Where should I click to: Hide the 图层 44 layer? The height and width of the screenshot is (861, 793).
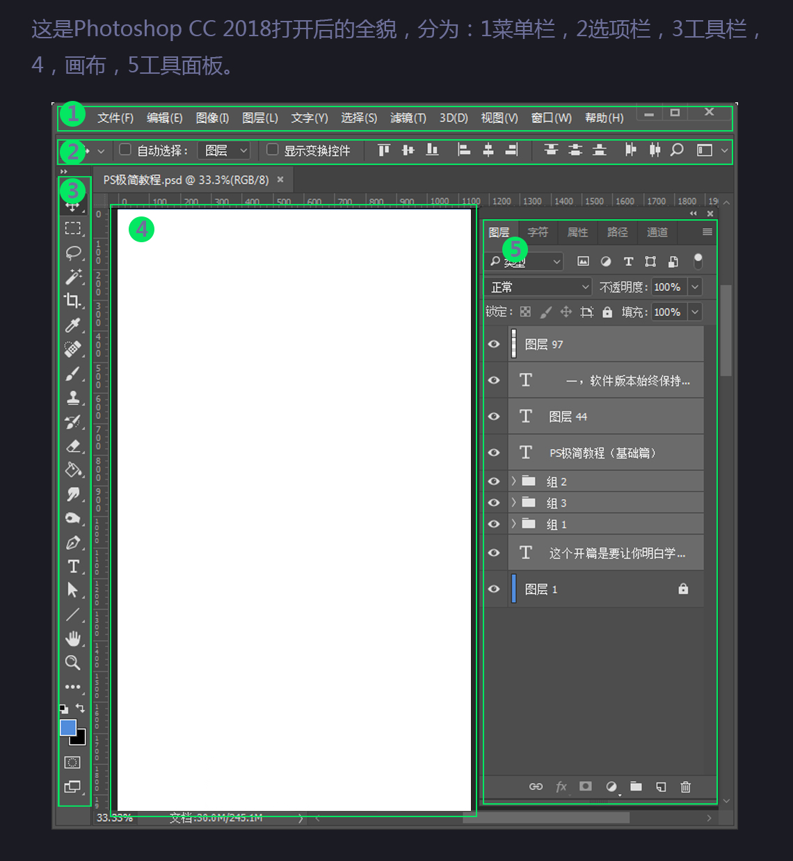tap(494, 416)
